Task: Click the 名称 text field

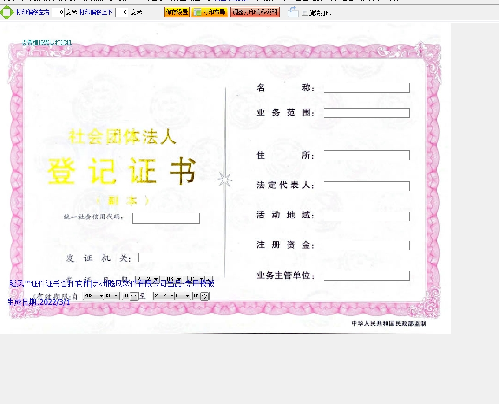Action: click(367, 88)
